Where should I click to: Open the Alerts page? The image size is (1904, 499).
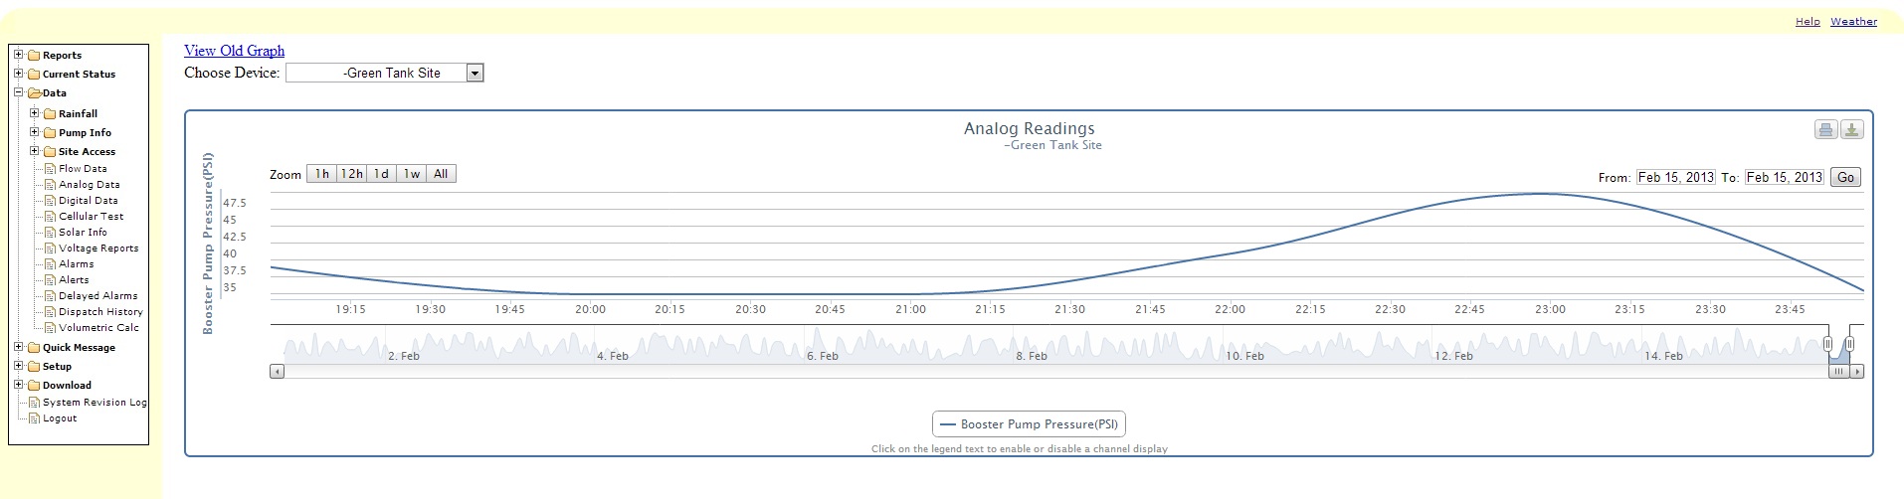74,280
